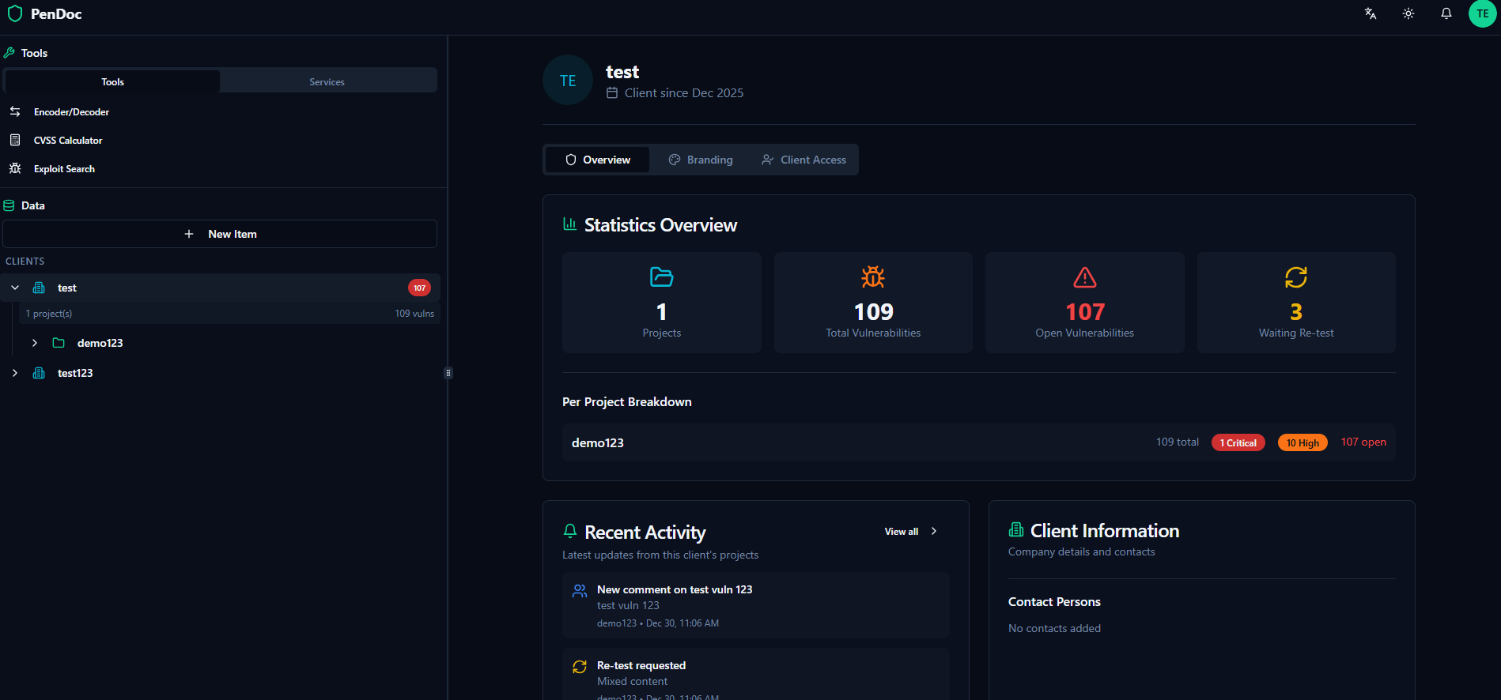Viewport: 1501px width, 700px height.
Task: Collapse the test client tree node
Action: click(15, 288)
